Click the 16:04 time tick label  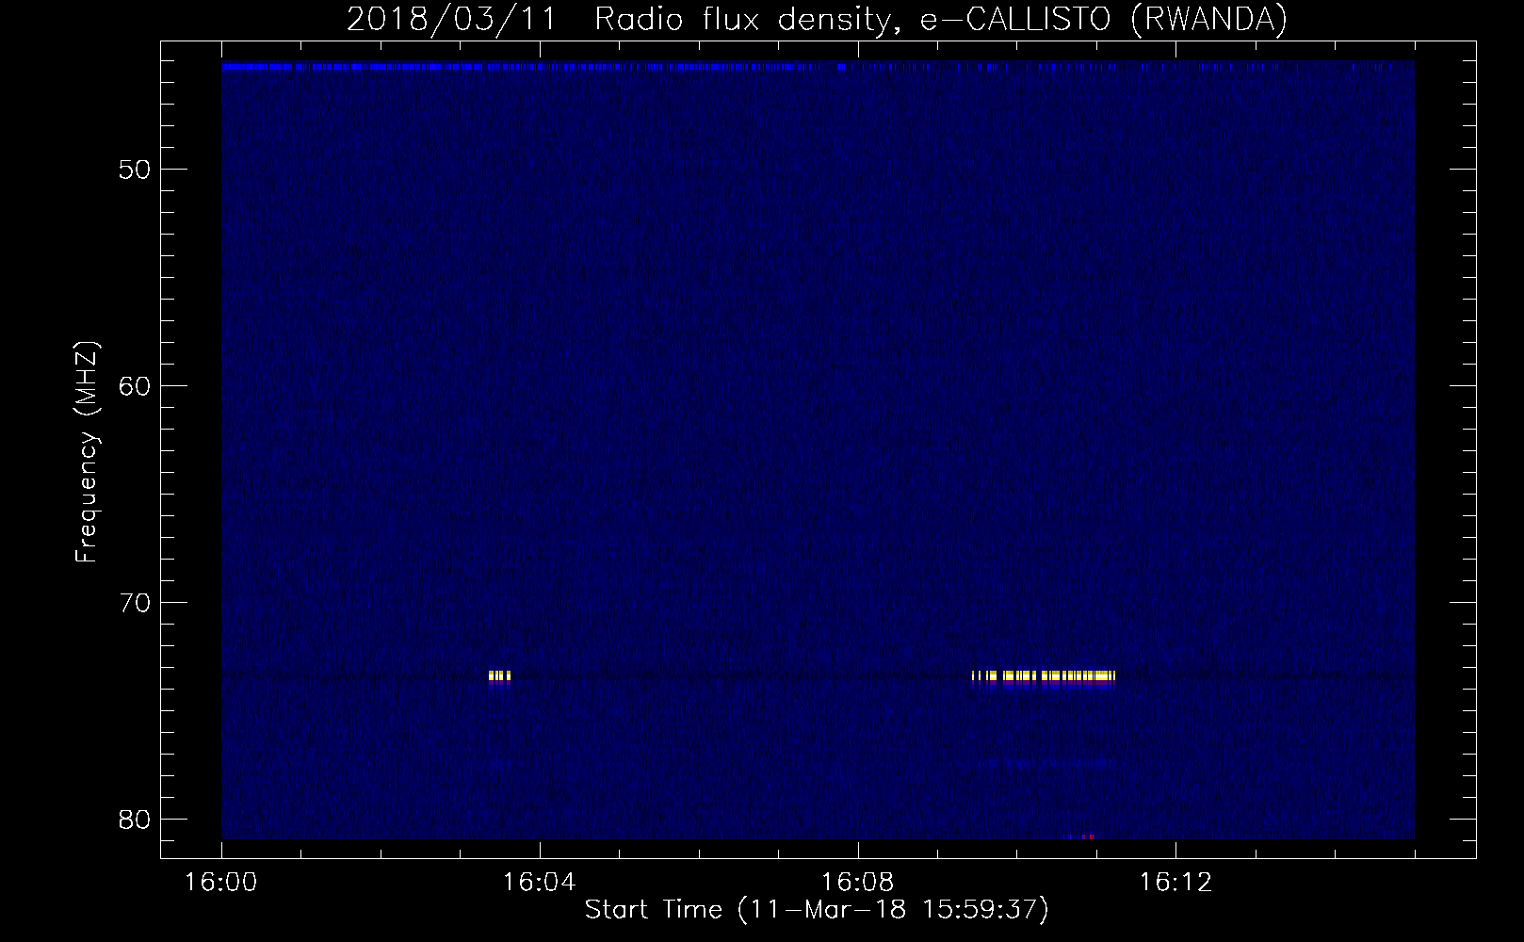click(x=540, y=883)
